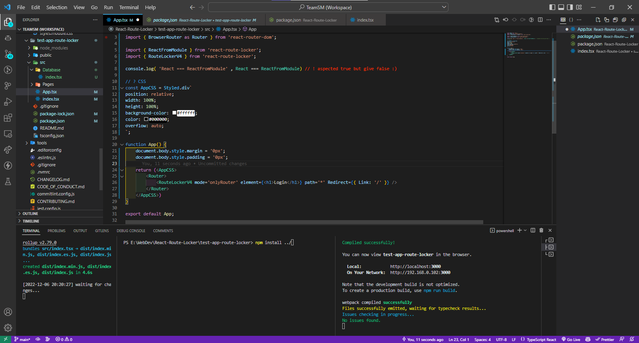639x343 pixels.
Task: Click errors and warnings count in status bar
Action: pyautogui.click(x=64, y=339)
